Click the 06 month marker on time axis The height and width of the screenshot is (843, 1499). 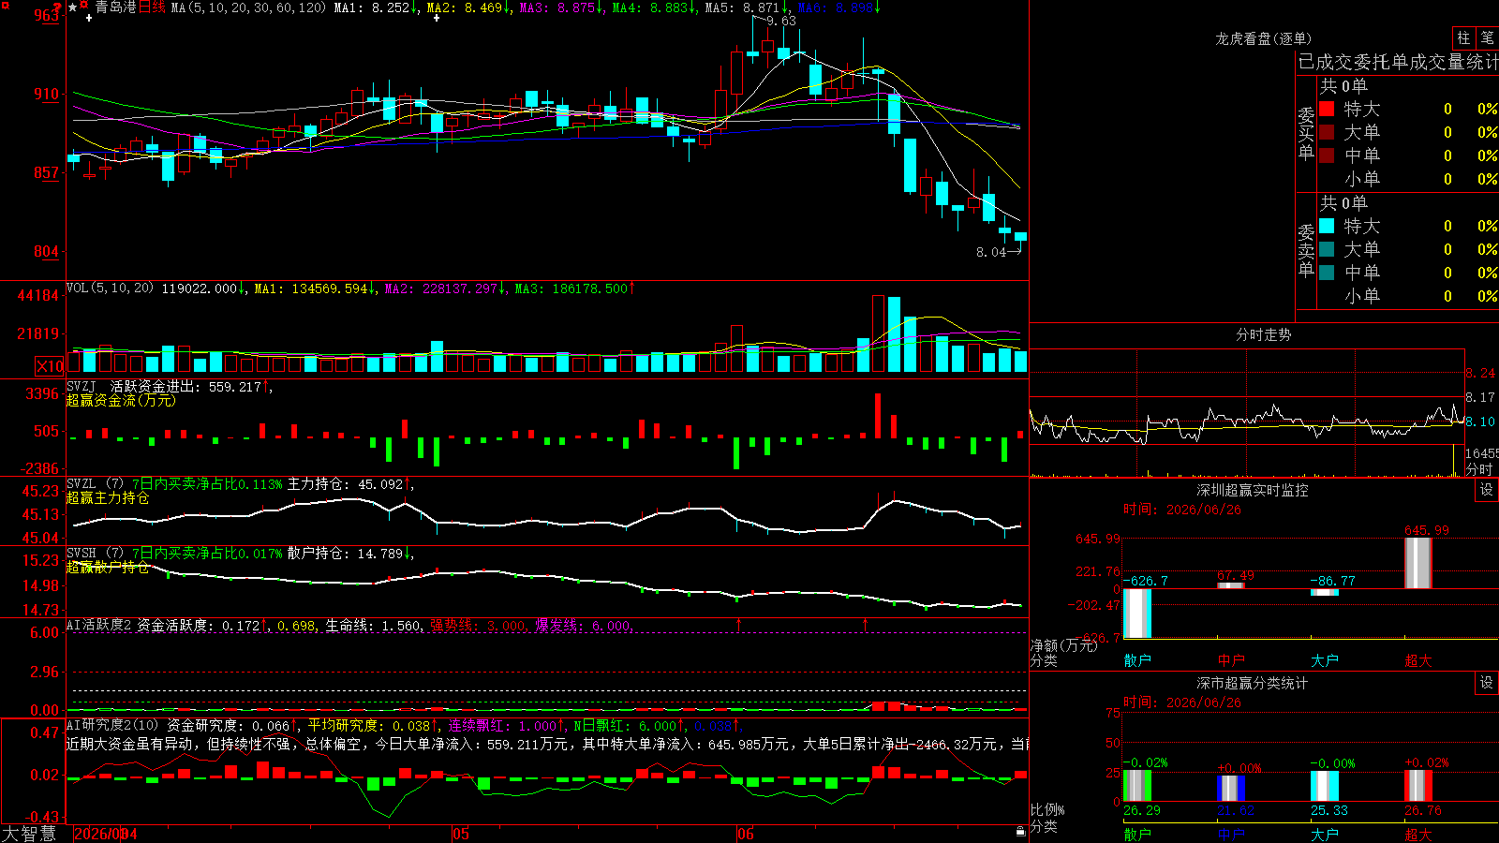click(x=745, y=834)
